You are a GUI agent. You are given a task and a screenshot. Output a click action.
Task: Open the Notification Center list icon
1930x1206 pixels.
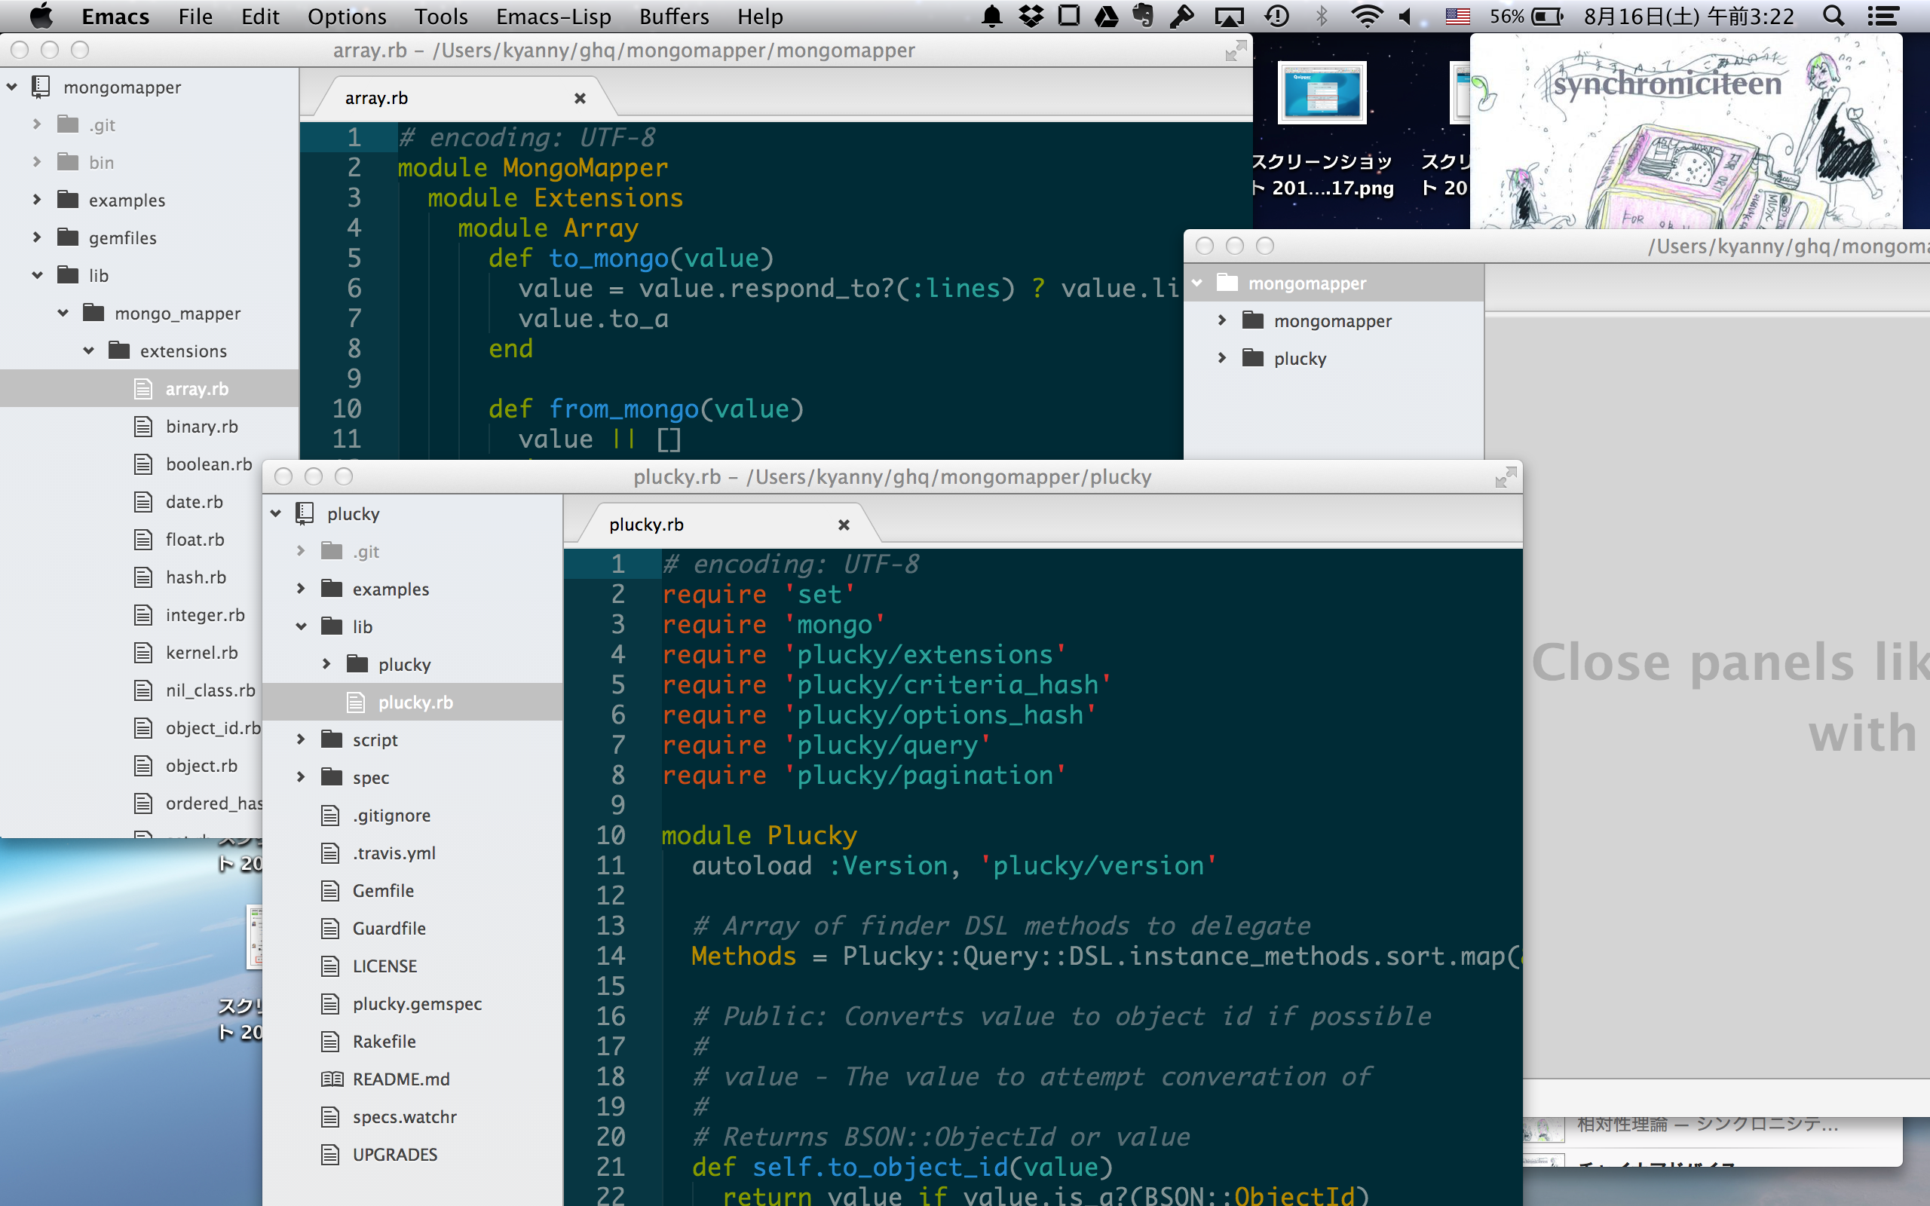(1883, 16)
